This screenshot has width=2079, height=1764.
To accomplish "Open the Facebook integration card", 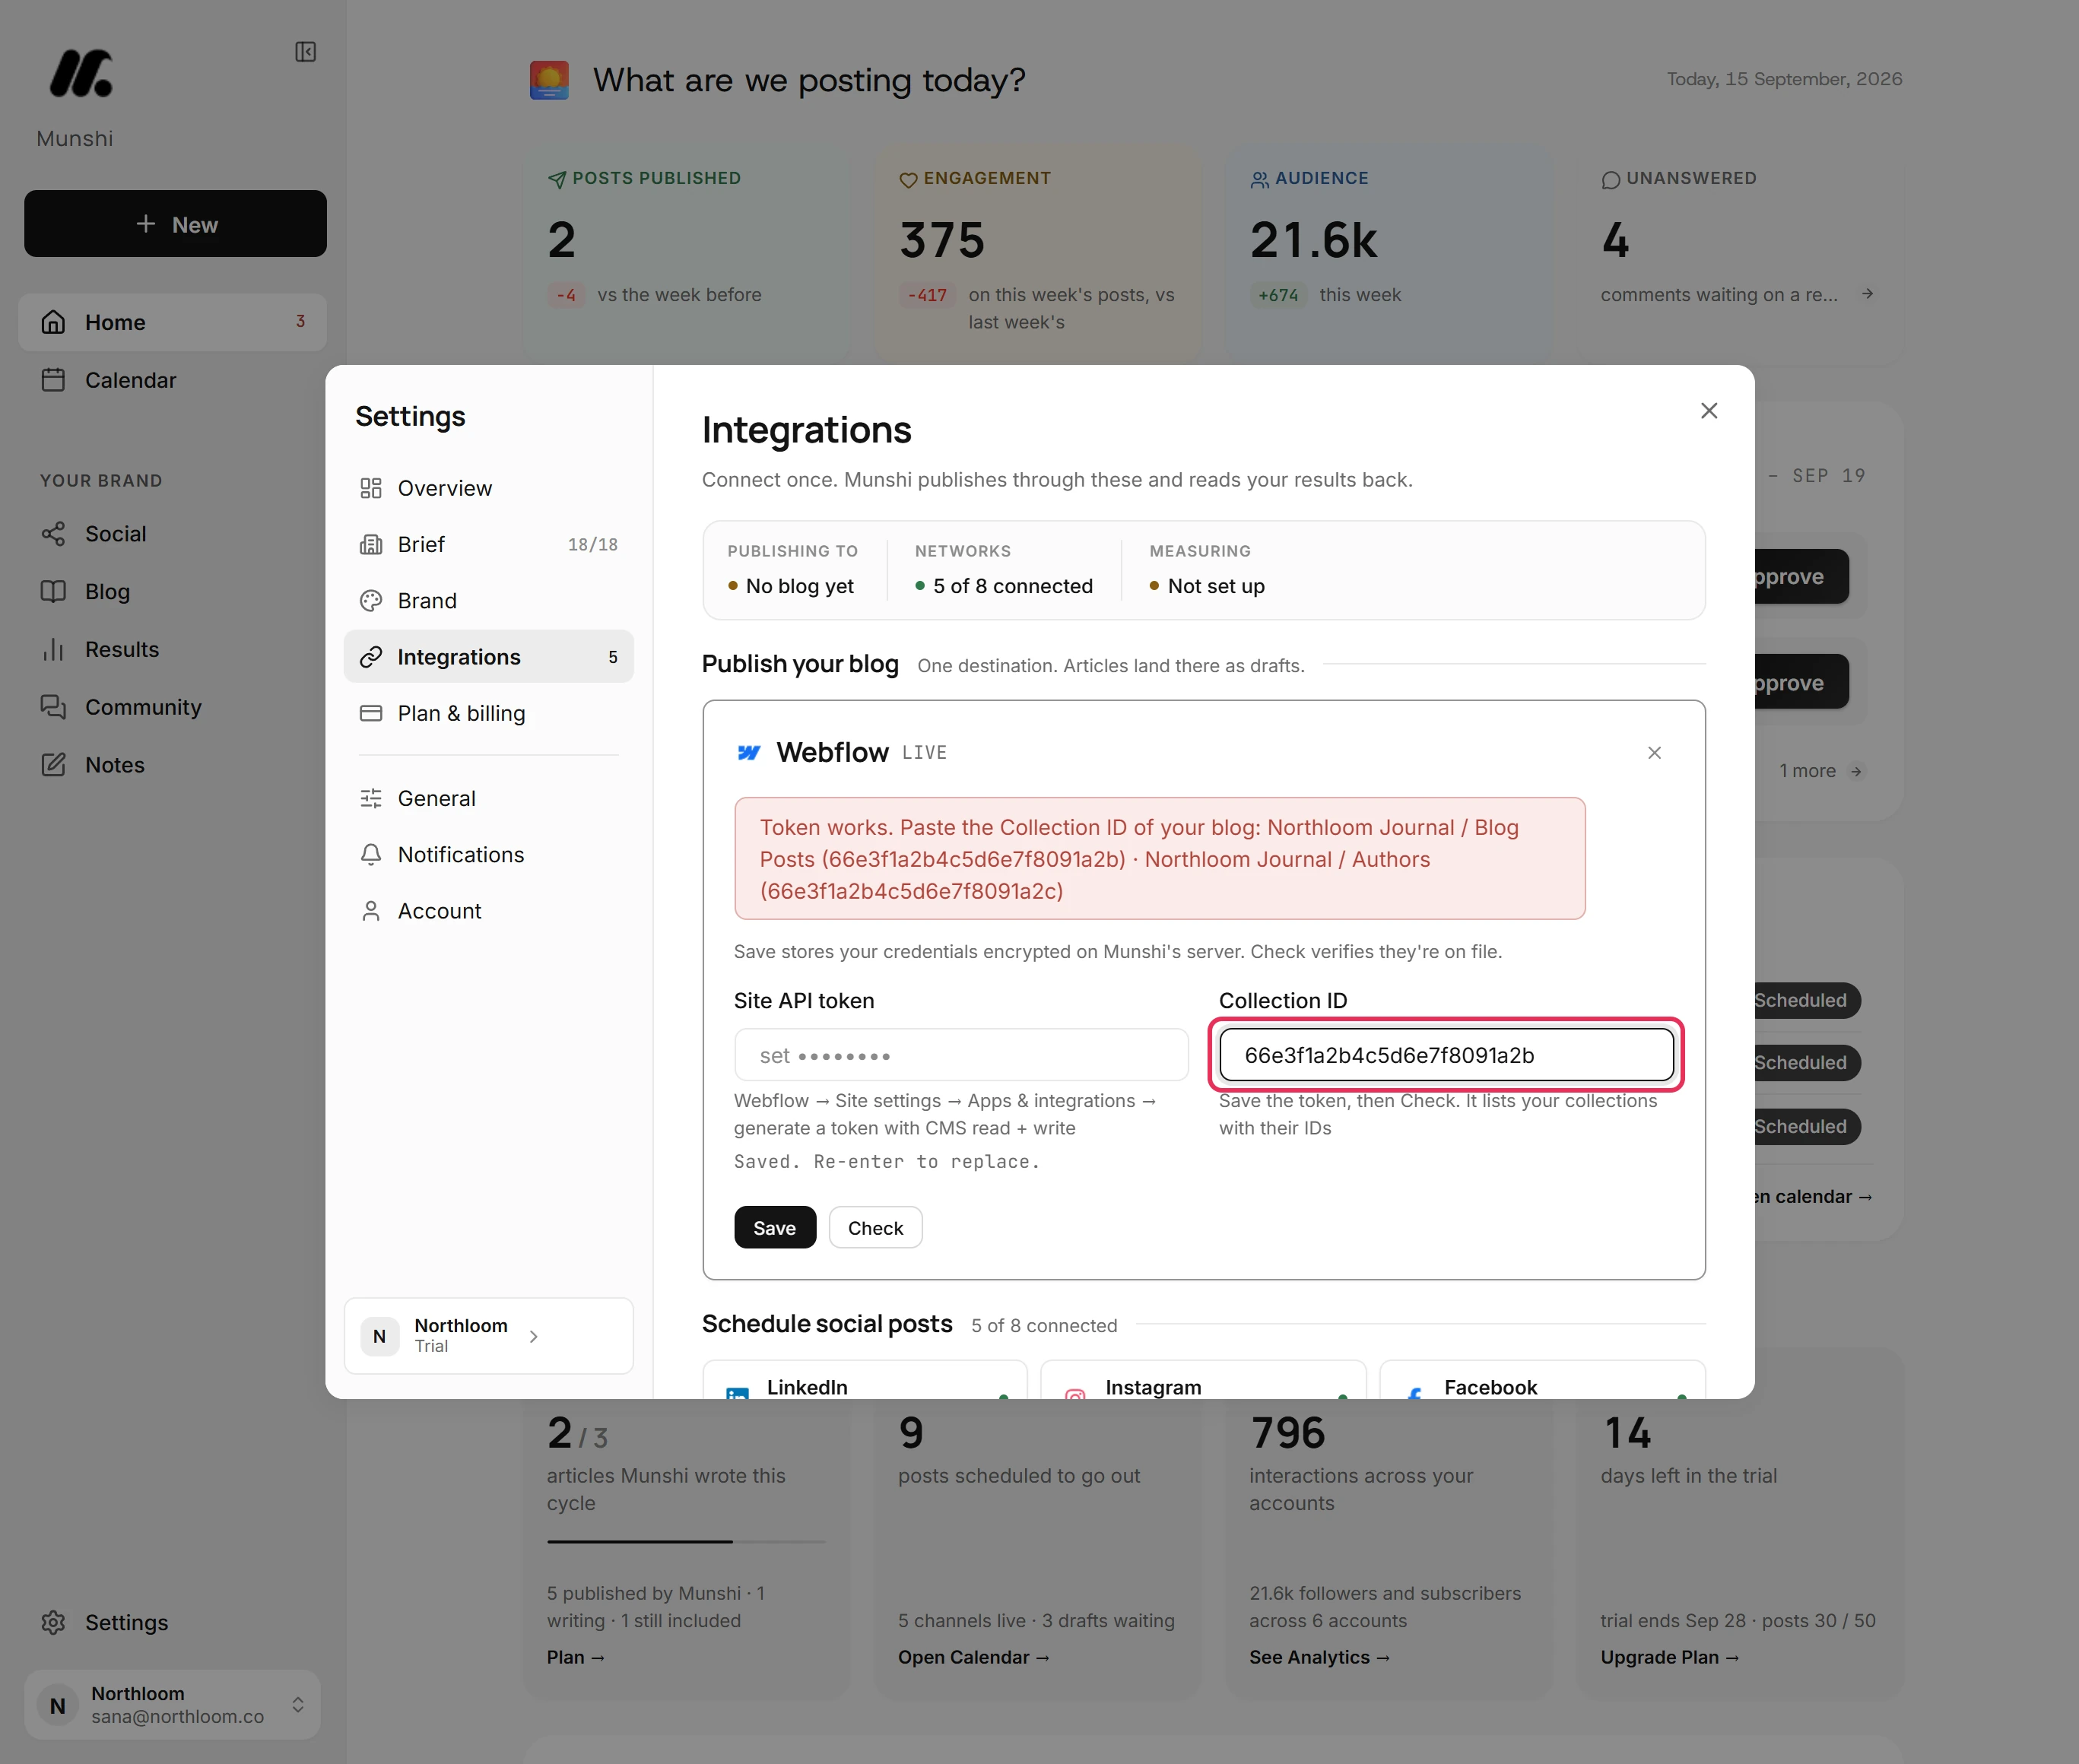I will 1542,1380.
